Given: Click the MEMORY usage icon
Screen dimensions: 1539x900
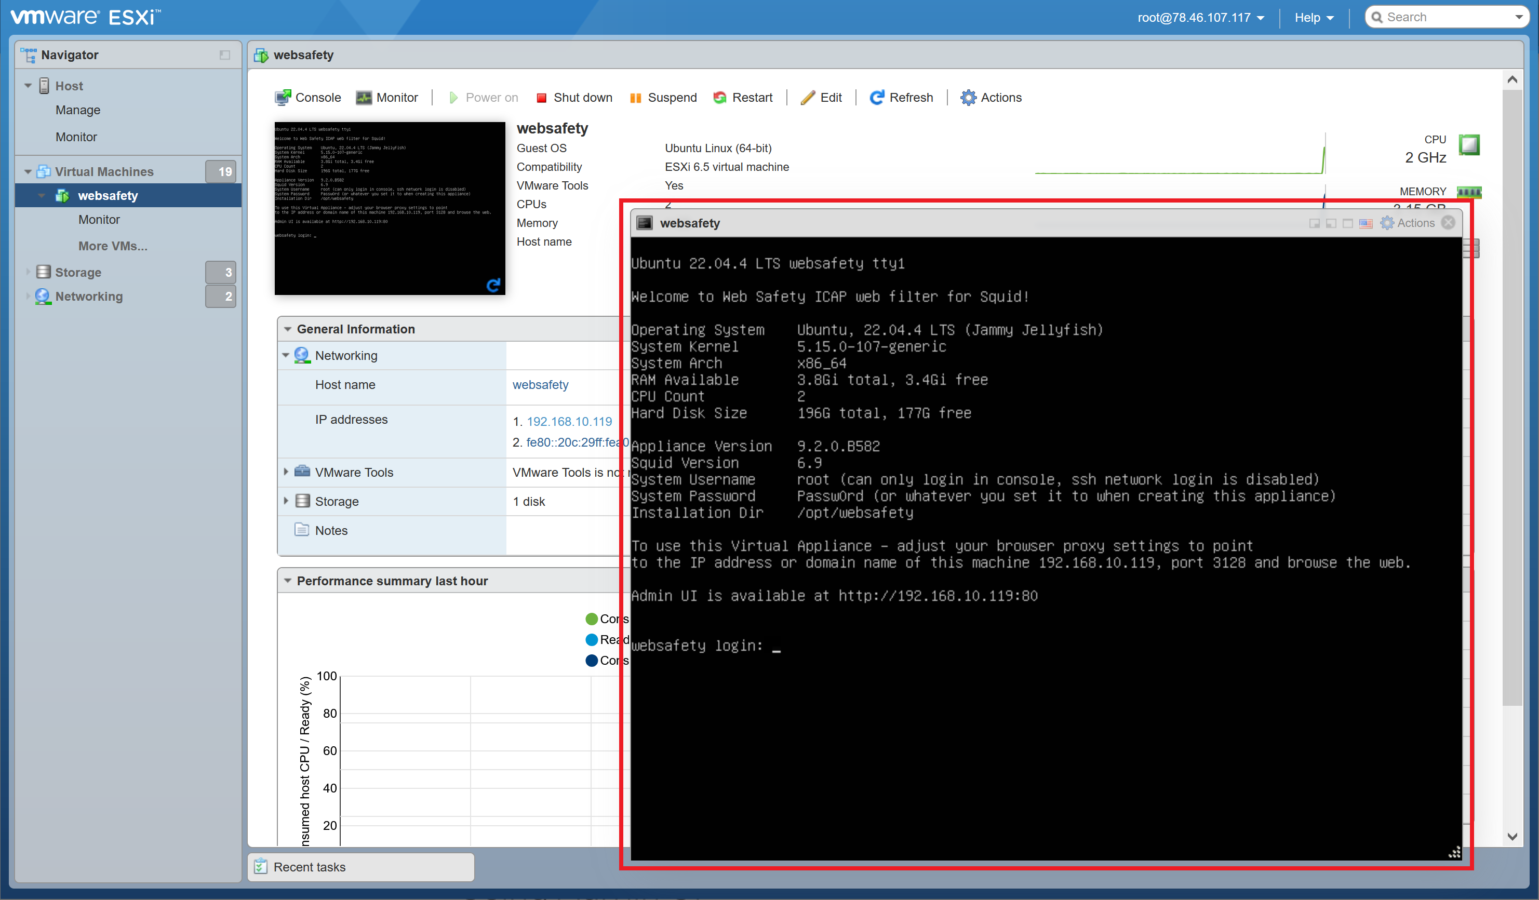Looking at the screenshot, I should click(1469, 192).
